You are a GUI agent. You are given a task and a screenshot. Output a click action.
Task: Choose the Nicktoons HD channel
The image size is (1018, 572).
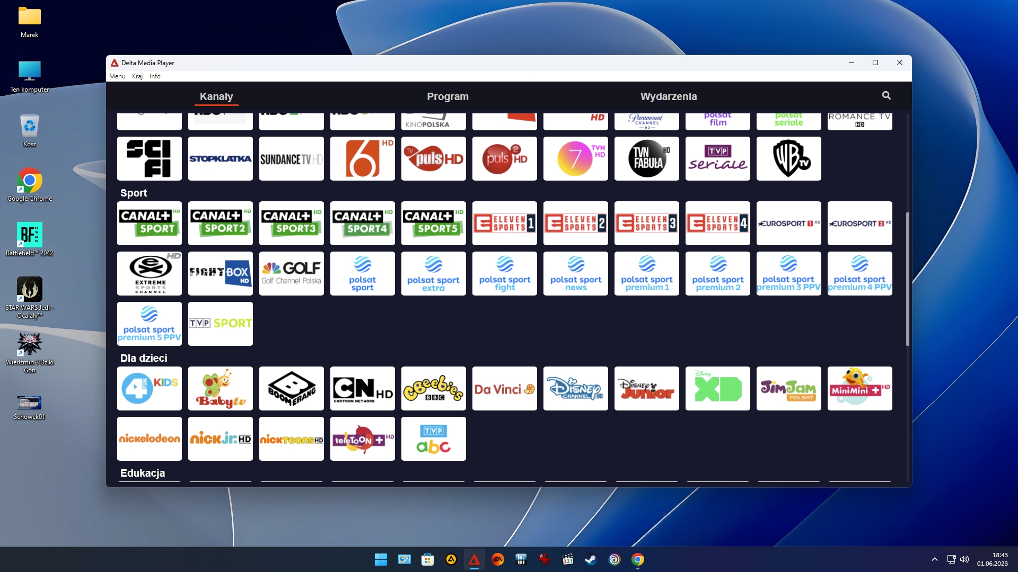tap(292, 439)
